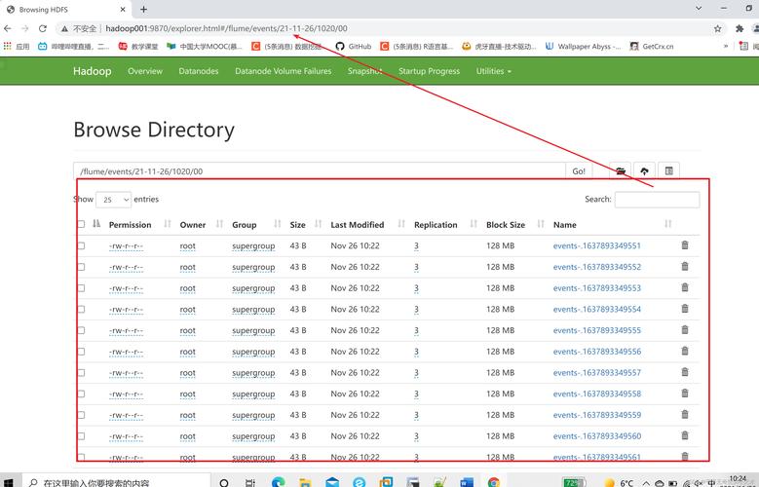
Task: Open Word from the taskbar
Action: 467,482
